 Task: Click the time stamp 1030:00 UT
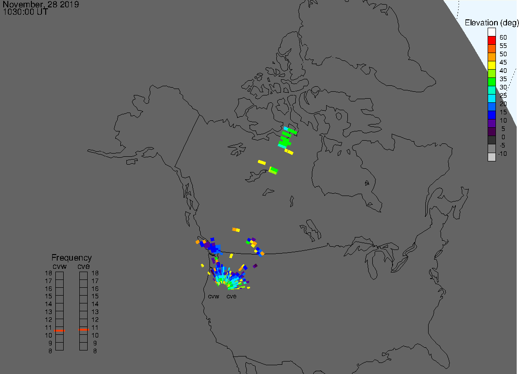[x=25, y=12]
